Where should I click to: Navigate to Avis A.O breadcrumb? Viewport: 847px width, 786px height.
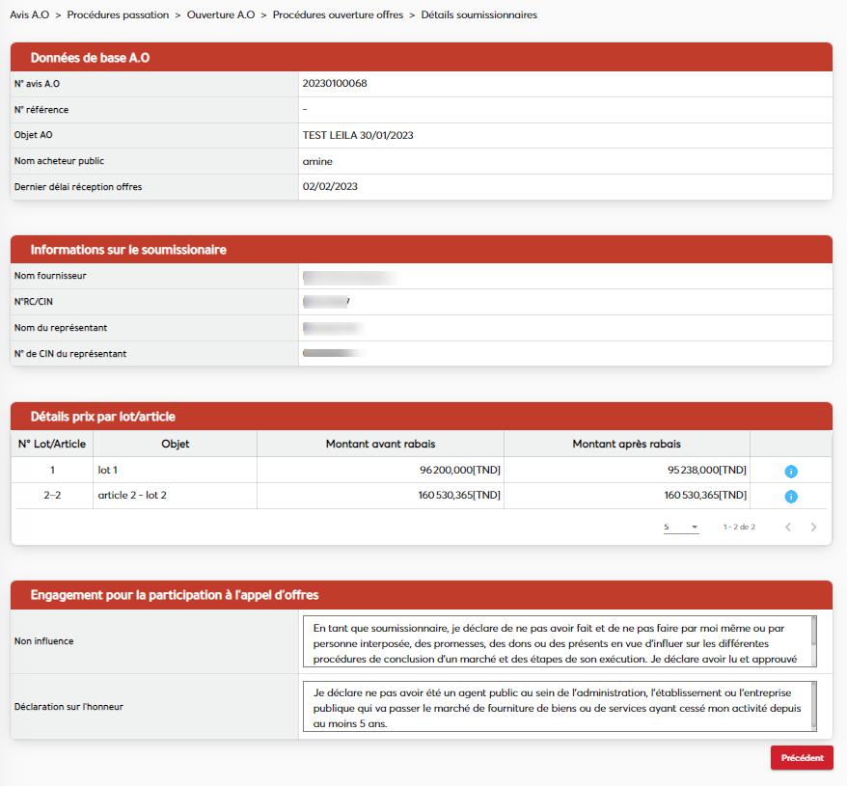point(32,15)
